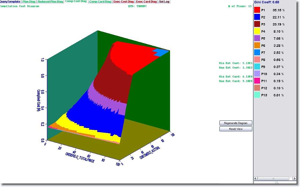This screenshot has width=300, height=187.
Task: Pick the yellow P4 plan swatch
Action: pyautogui.click(x=257, y=32)
